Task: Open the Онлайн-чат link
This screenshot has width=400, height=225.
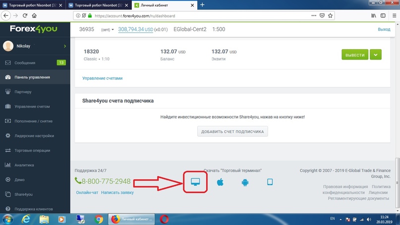Action: (x=87, y=193)
